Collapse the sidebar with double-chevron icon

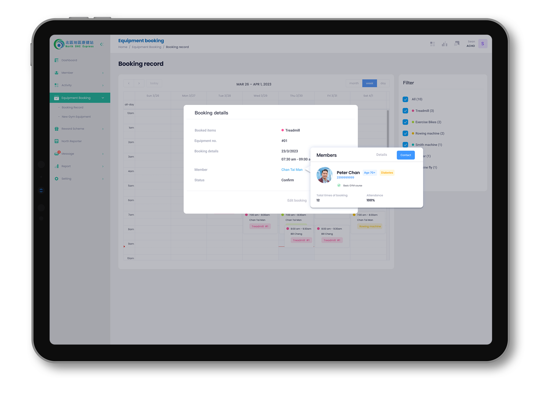click(x=102, y=44)
